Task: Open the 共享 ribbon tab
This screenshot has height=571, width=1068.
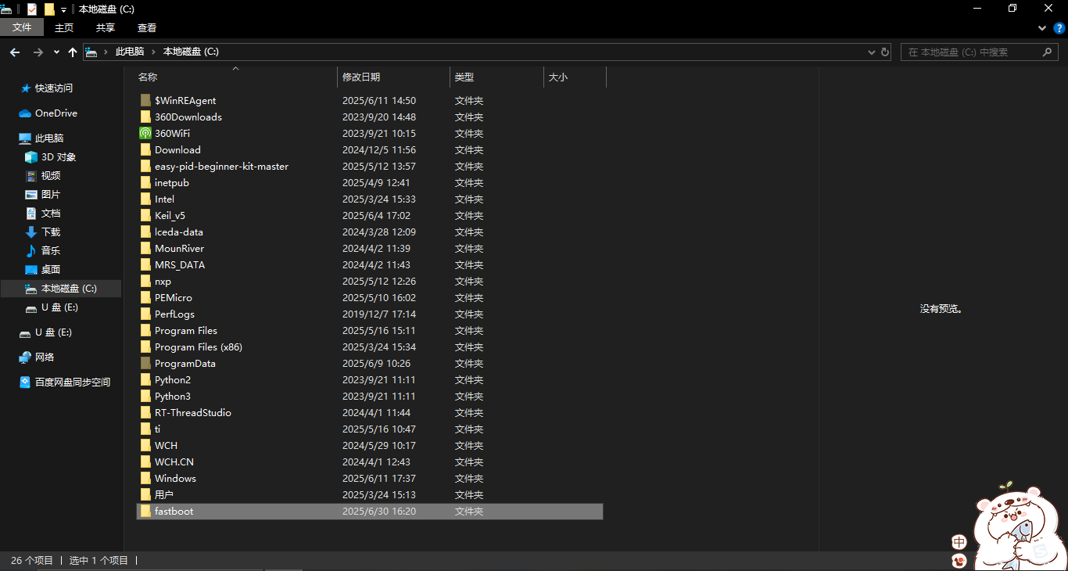Action: point(106,27)
